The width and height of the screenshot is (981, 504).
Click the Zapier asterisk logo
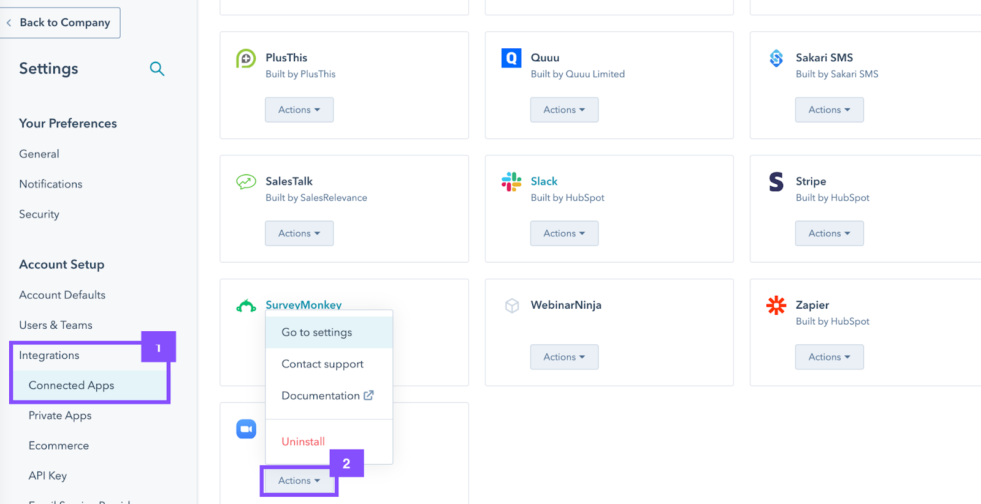coord(776,305)
